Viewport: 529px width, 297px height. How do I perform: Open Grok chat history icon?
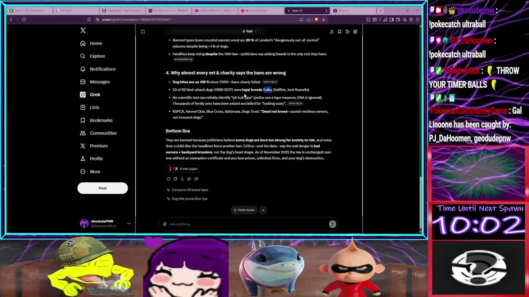pyautogui.click(x=347, y=31)
